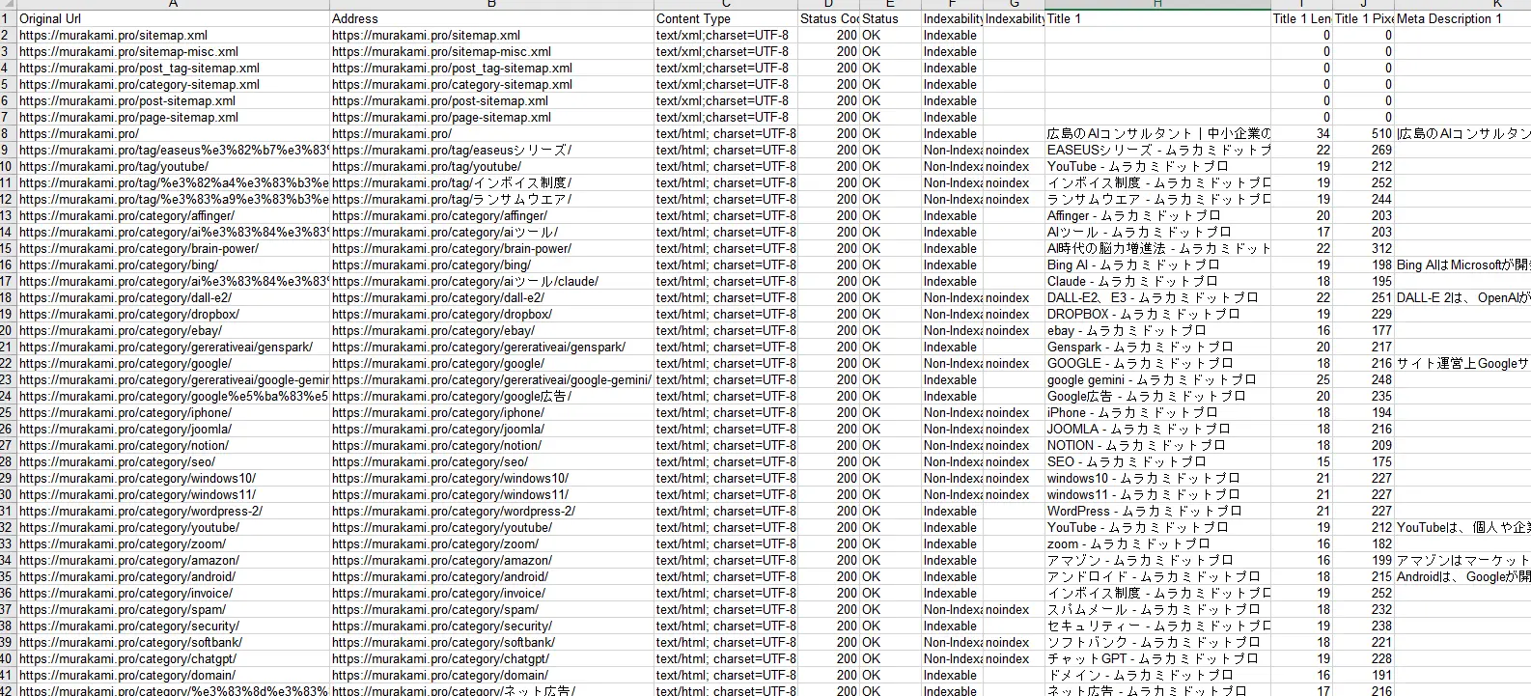Select title cell "Affinger - ムラカミドットブロ"
The width and height of the screenshot is (1531, 696).
[x=1157, y=215]
